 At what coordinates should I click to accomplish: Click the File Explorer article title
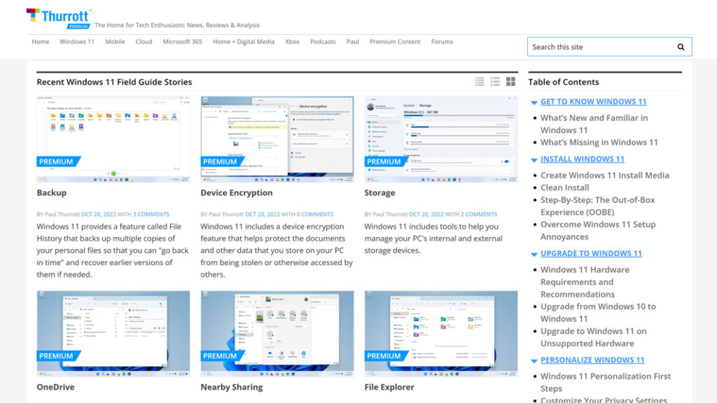pyautogui.click(x=389, y=387)
